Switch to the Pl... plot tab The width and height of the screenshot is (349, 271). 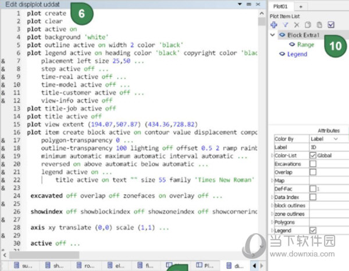[205, 265]
